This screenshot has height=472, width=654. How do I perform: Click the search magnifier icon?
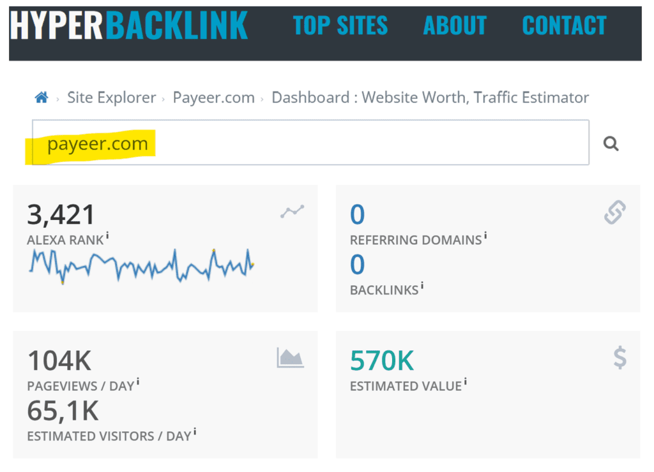tap(611, 144)
